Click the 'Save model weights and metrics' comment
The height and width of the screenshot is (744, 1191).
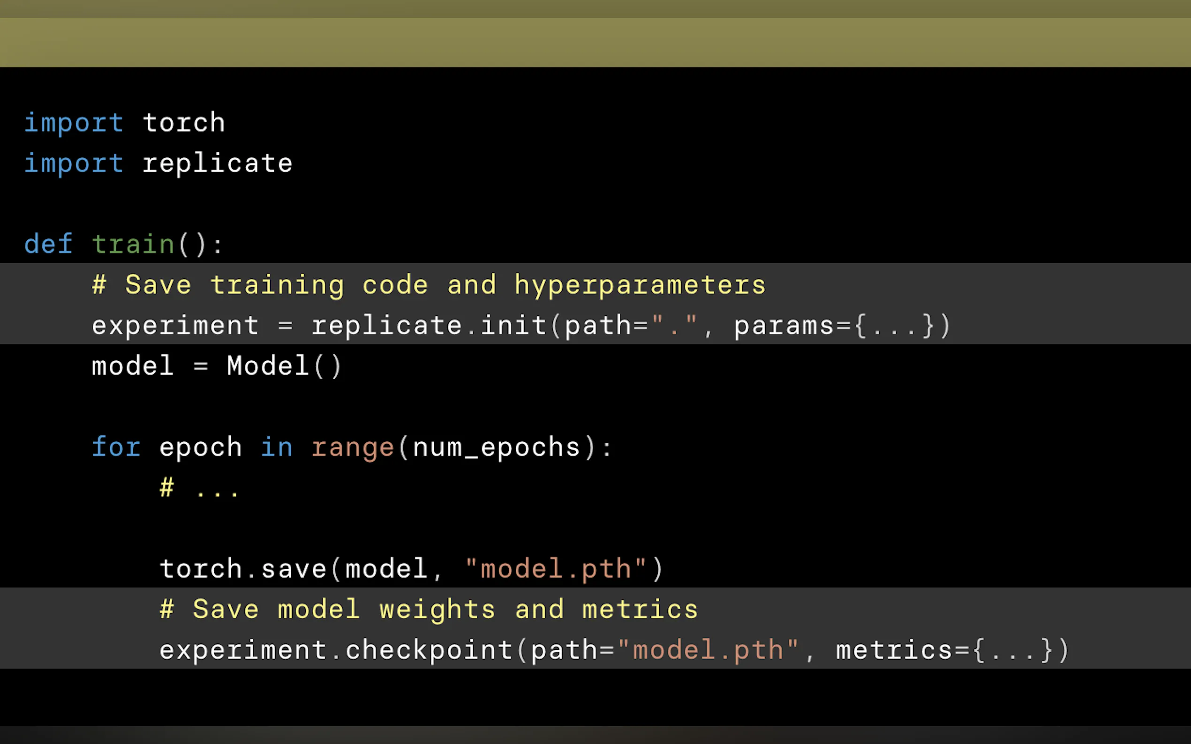429,610
